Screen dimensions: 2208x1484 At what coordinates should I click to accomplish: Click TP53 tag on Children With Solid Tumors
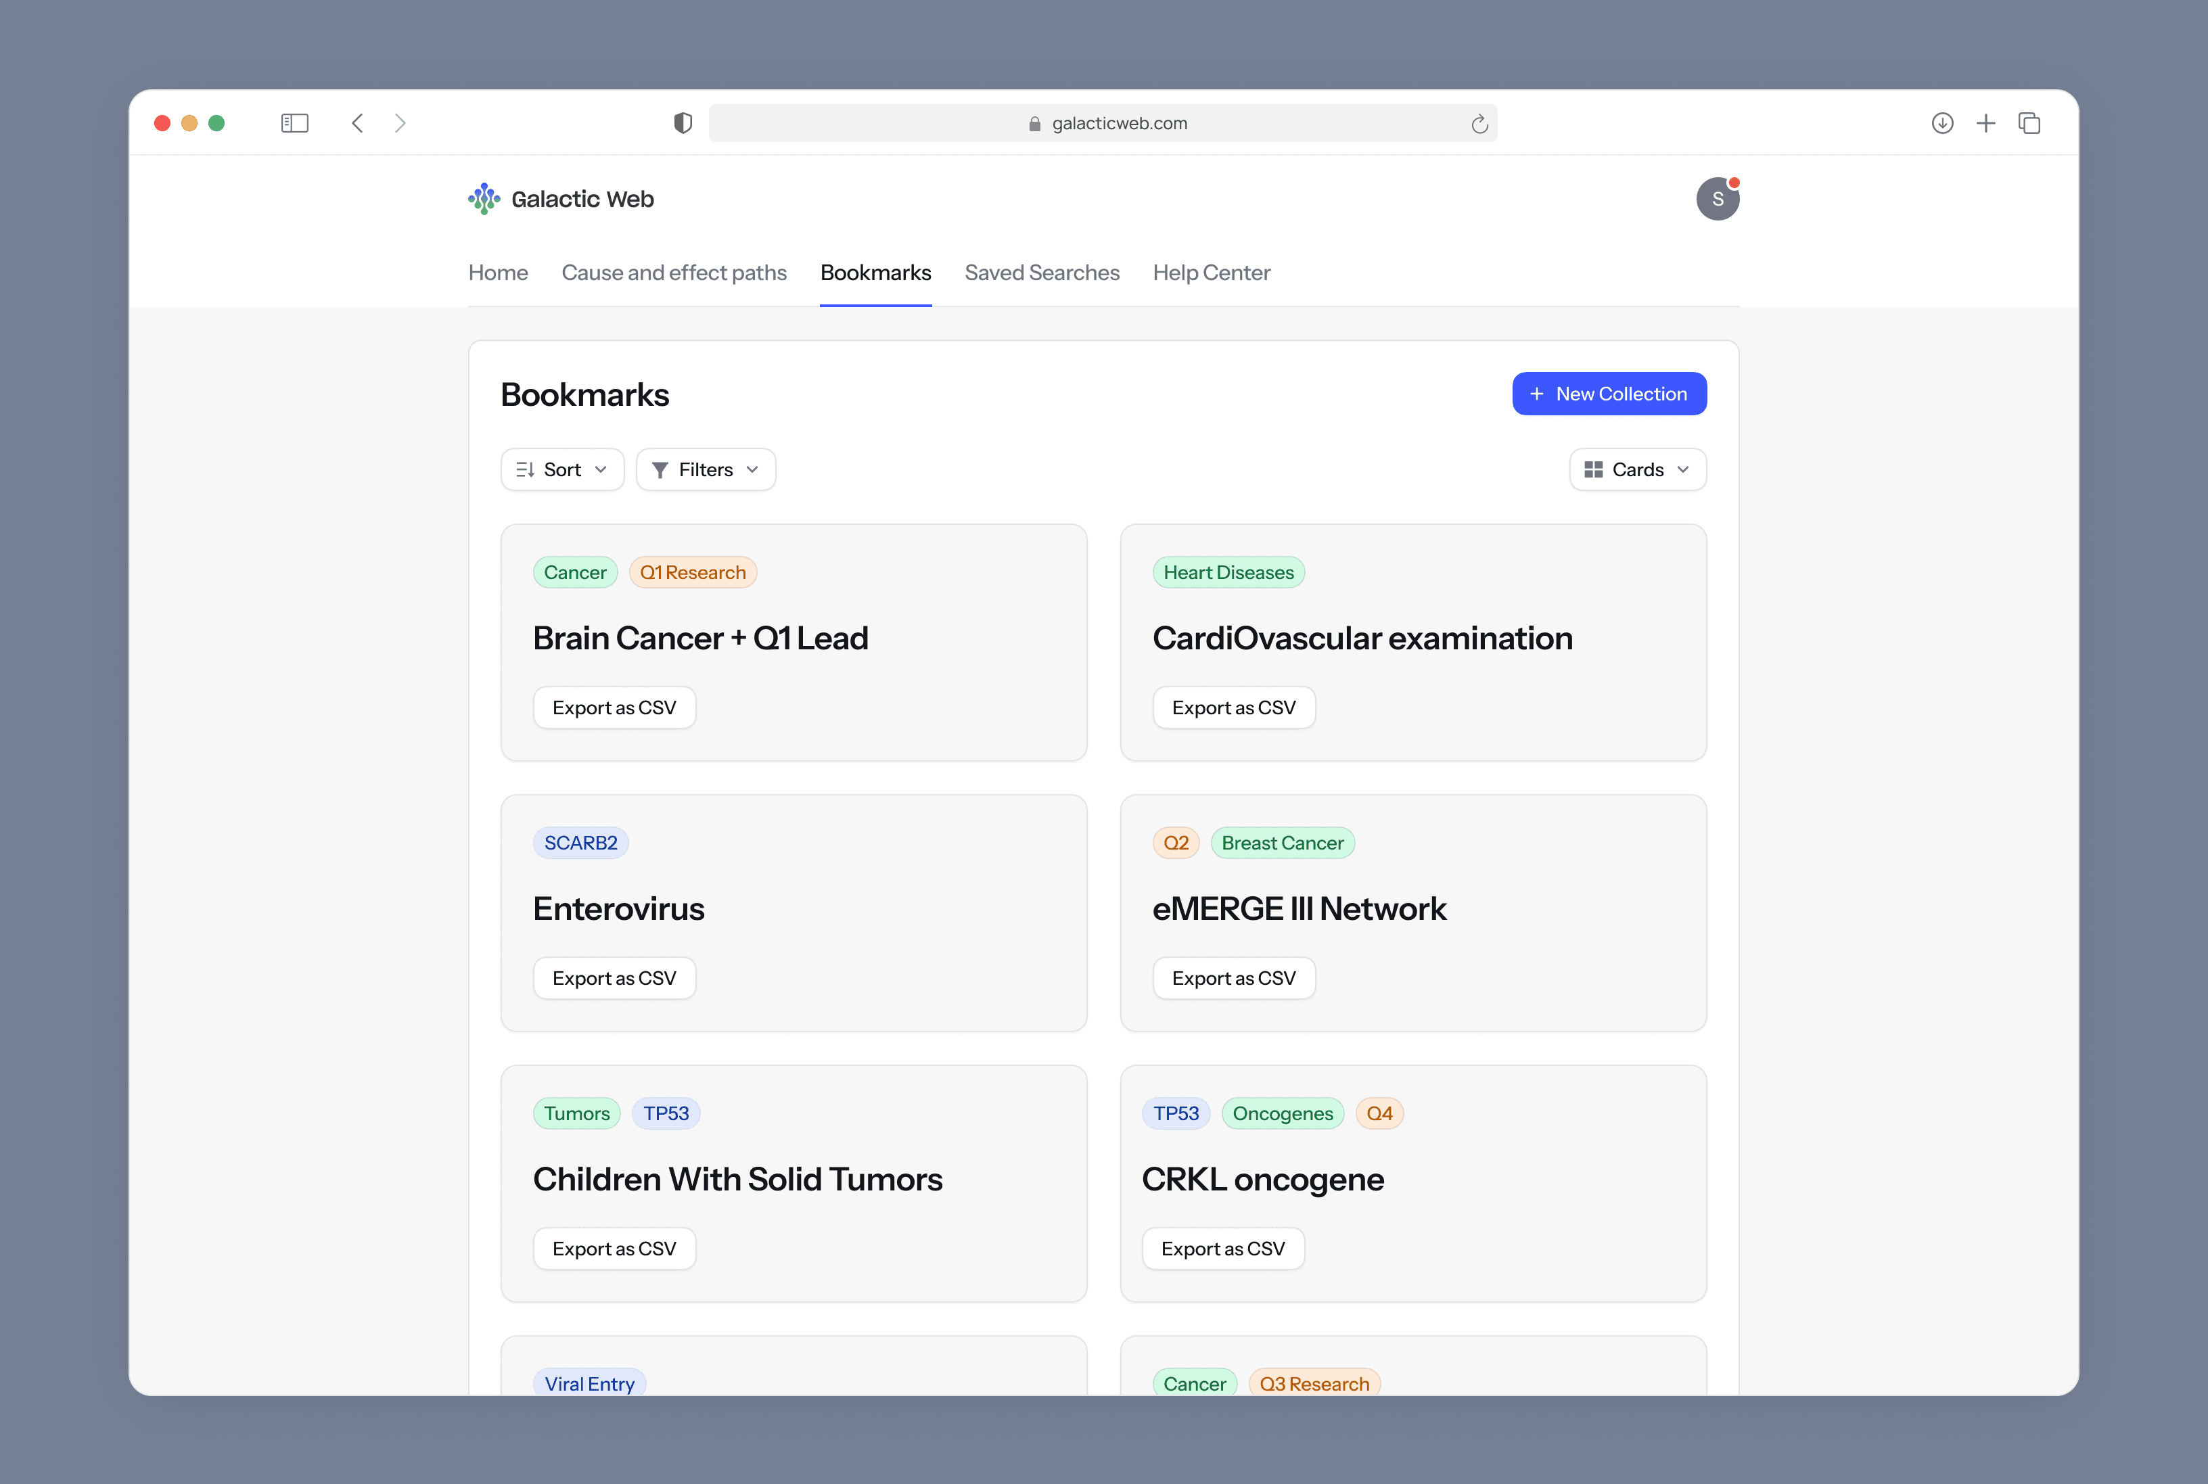click(x=666, y=1114)
